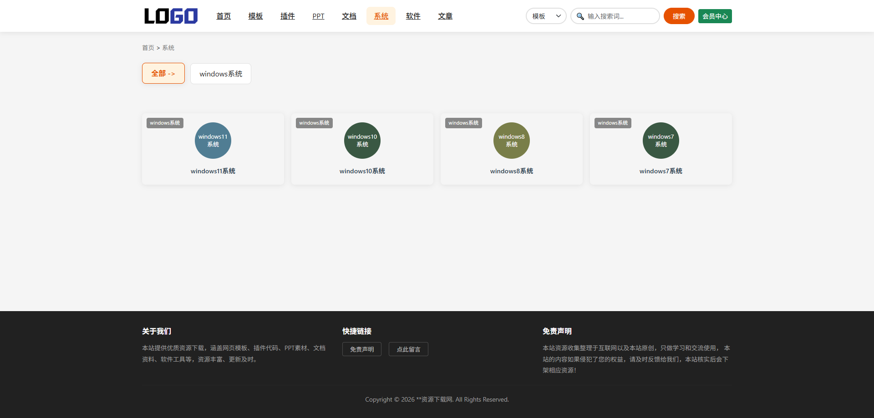Click the 关于我们 footer heading
This screenshot has height=418, width=874.
pyautogui.click(x=157, y=331)
